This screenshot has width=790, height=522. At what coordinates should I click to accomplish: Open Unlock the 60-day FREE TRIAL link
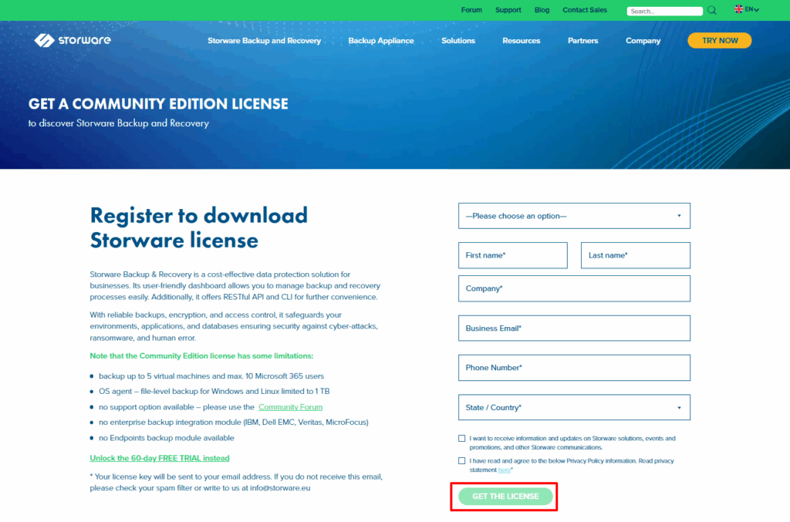click(x=159, y=458)
